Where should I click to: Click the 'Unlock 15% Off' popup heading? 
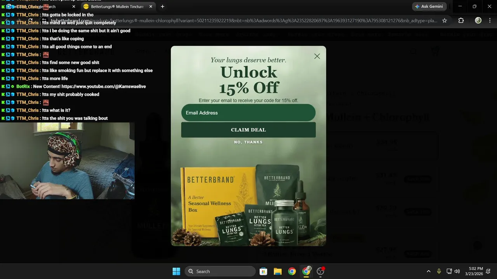pyautogui.click(x=249, y=80)
